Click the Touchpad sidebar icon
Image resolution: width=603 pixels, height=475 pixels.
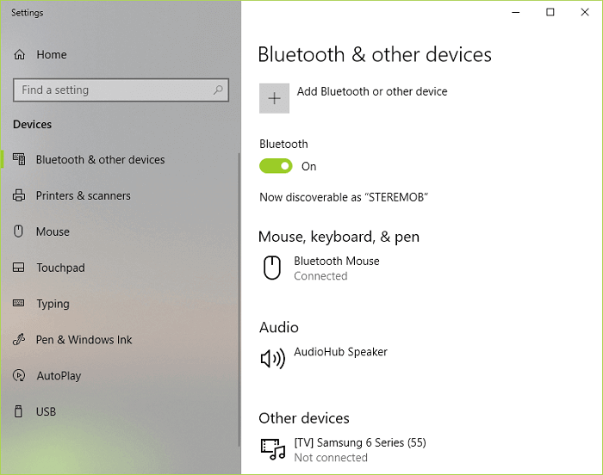pyautogui.click(x=19, y=268)
